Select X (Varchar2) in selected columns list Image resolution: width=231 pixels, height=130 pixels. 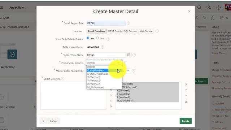tap(148, 91)
